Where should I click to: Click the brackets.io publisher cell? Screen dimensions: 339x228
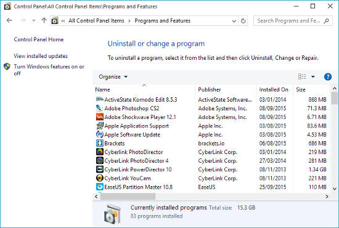coord(211,144)
